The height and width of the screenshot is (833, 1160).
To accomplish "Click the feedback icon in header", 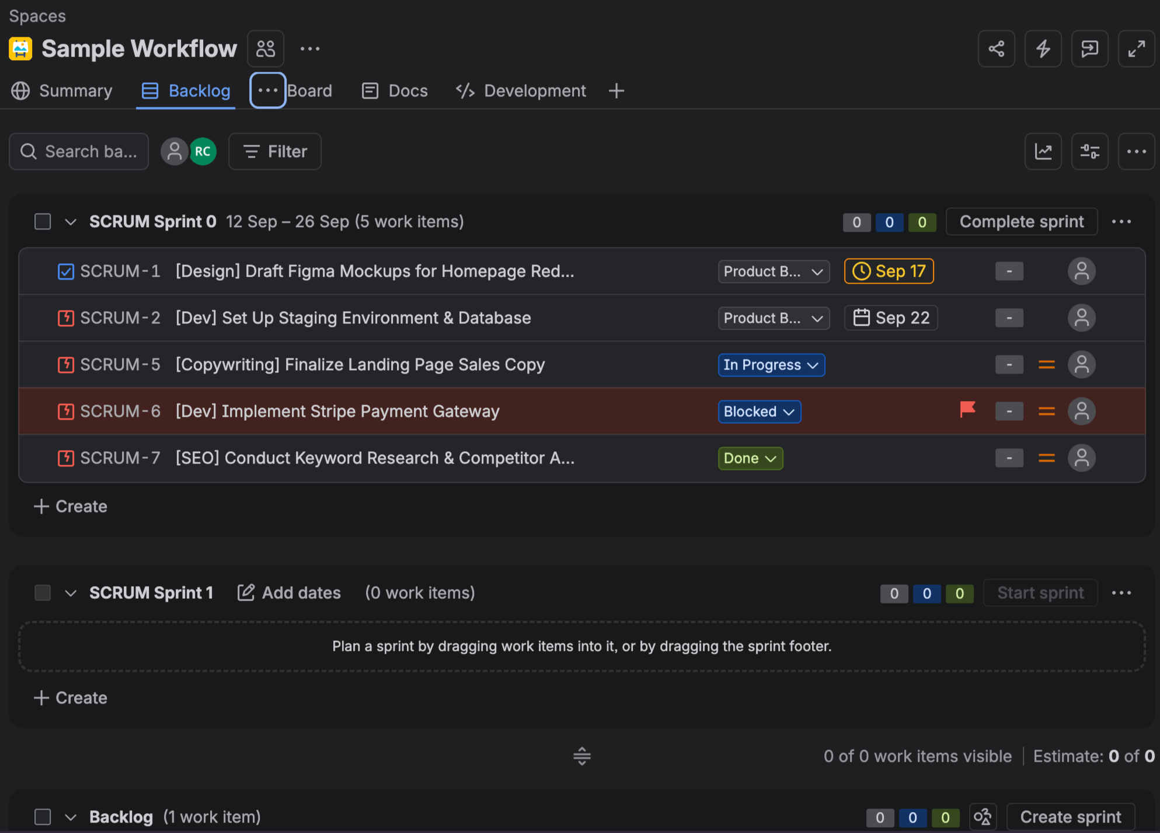I will [x=1089, y=49].
